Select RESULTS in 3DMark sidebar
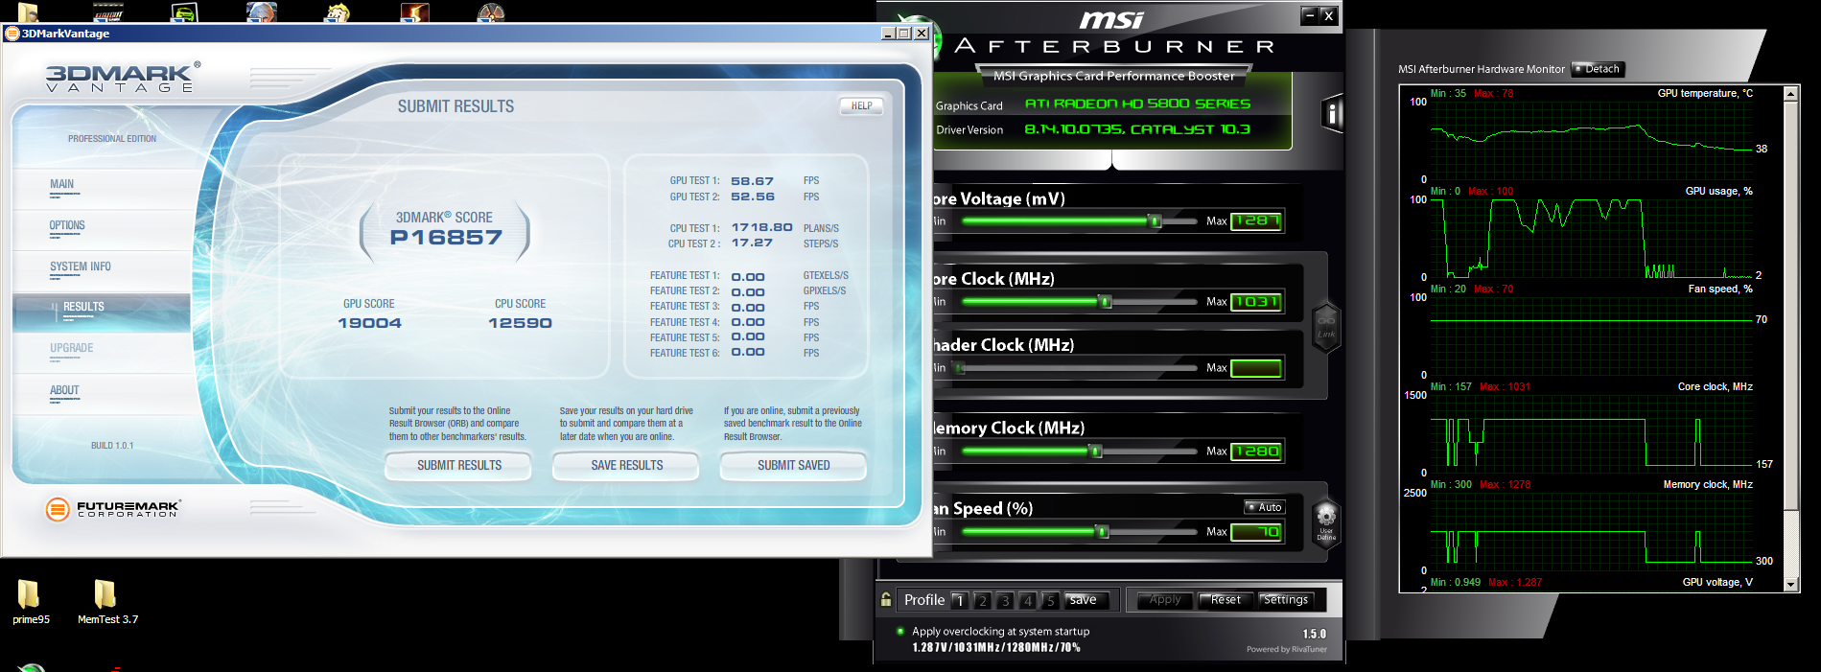Image resolution: width=1821 pixels, height=672 pixels. pyautogui.click(x=102, y=313)
